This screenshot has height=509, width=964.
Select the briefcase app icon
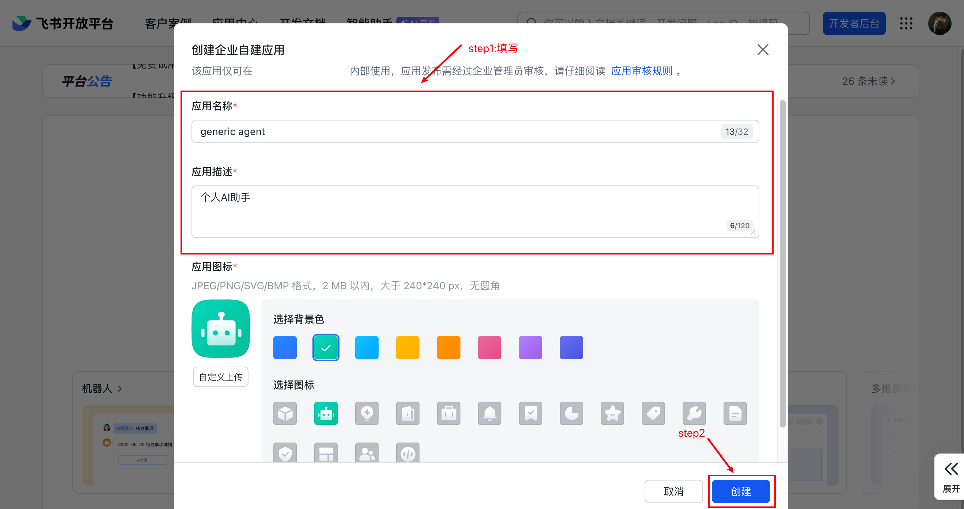tap(448, 413)
